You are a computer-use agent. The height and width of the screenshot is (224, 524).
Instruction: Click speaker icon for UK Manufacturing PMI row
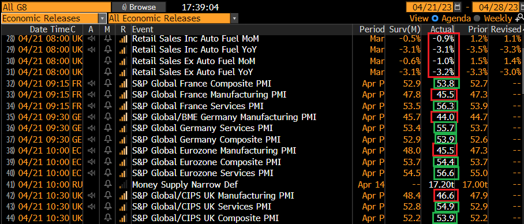pyautogui.click(x=91, y=196)
